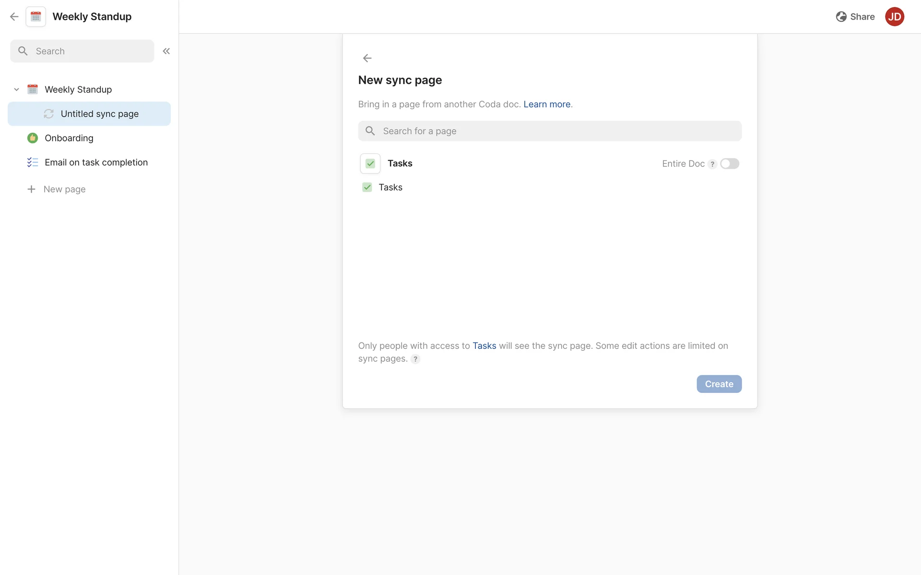This screenshot has height=575, width=921.
Task: Collapse the sidebar with the double chevron
Action: 166,51
